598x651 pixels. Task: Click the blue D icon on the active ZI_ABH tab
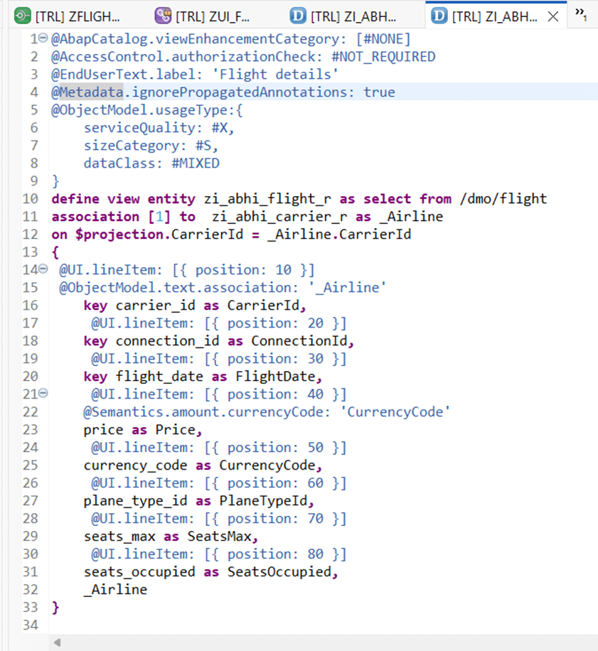coord(439,16)
